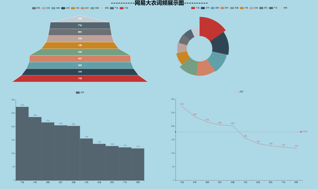Click the 119 data point on line chart

296,148
